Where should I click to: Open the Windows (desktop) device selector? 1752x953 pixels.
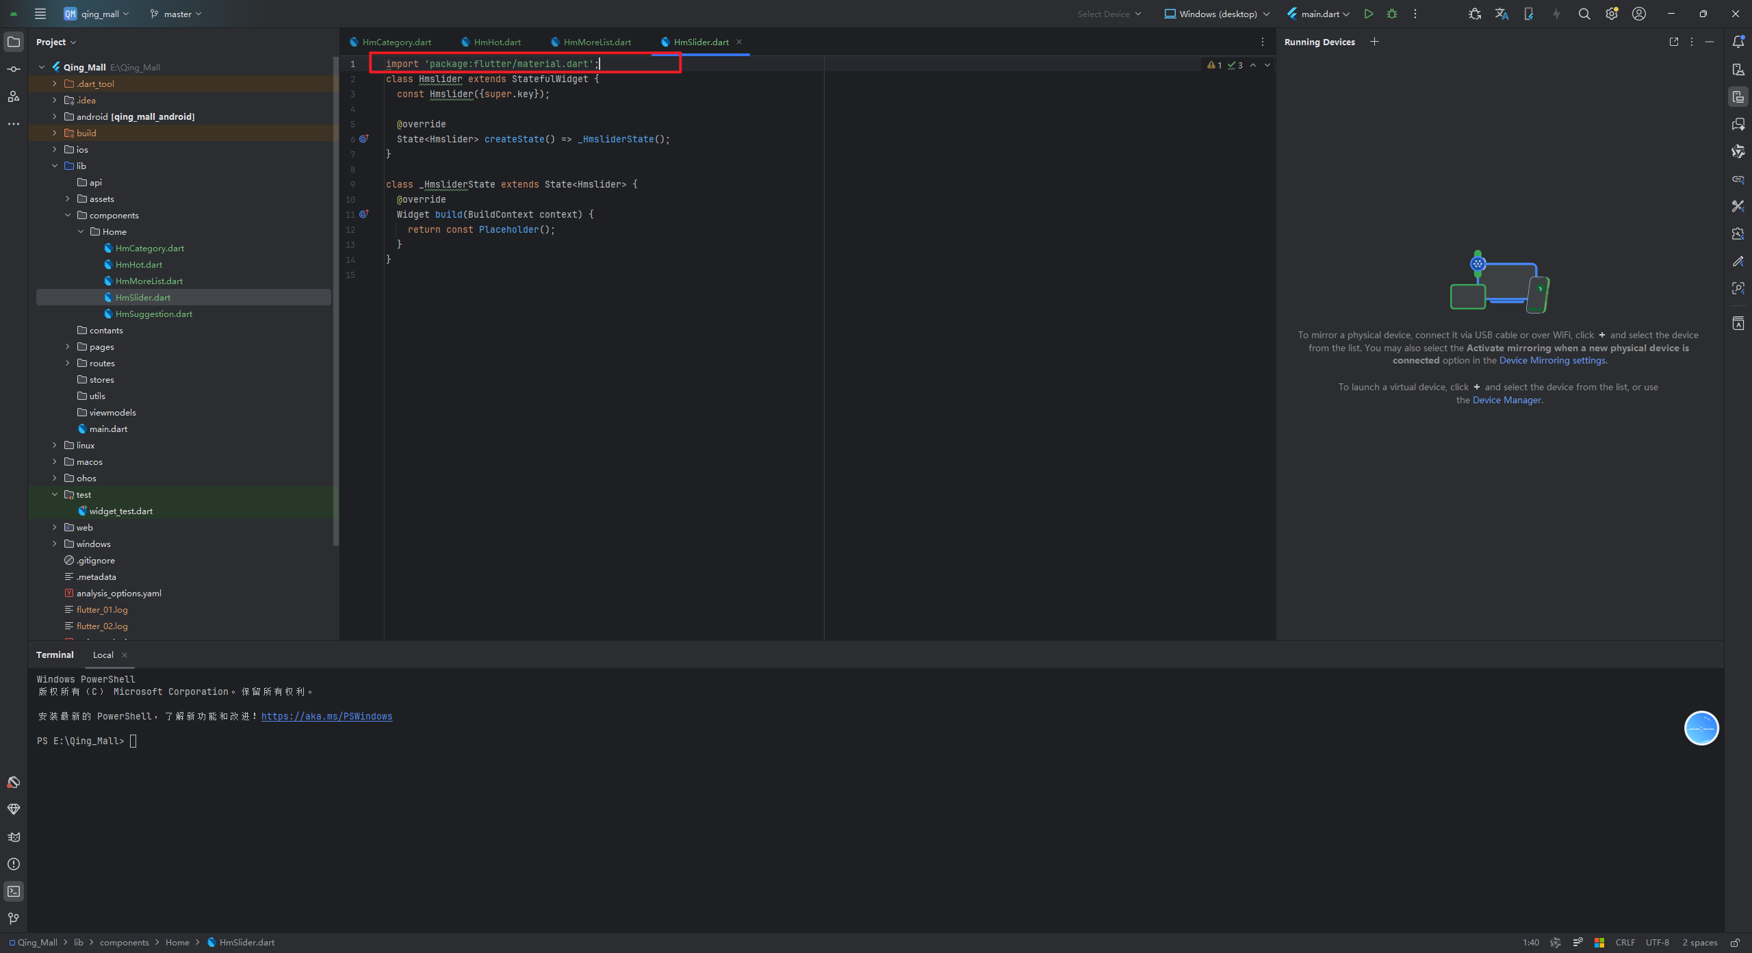pyautogui.click(x=1217, y=14)
